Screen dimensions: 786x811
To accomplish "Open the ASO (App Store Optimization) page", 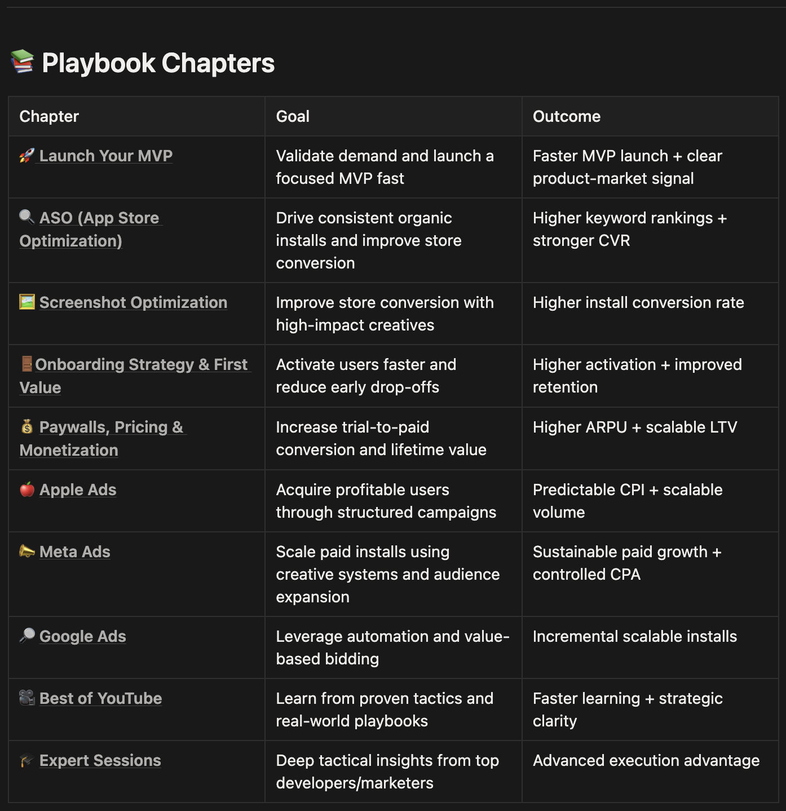I will [99, 218].
